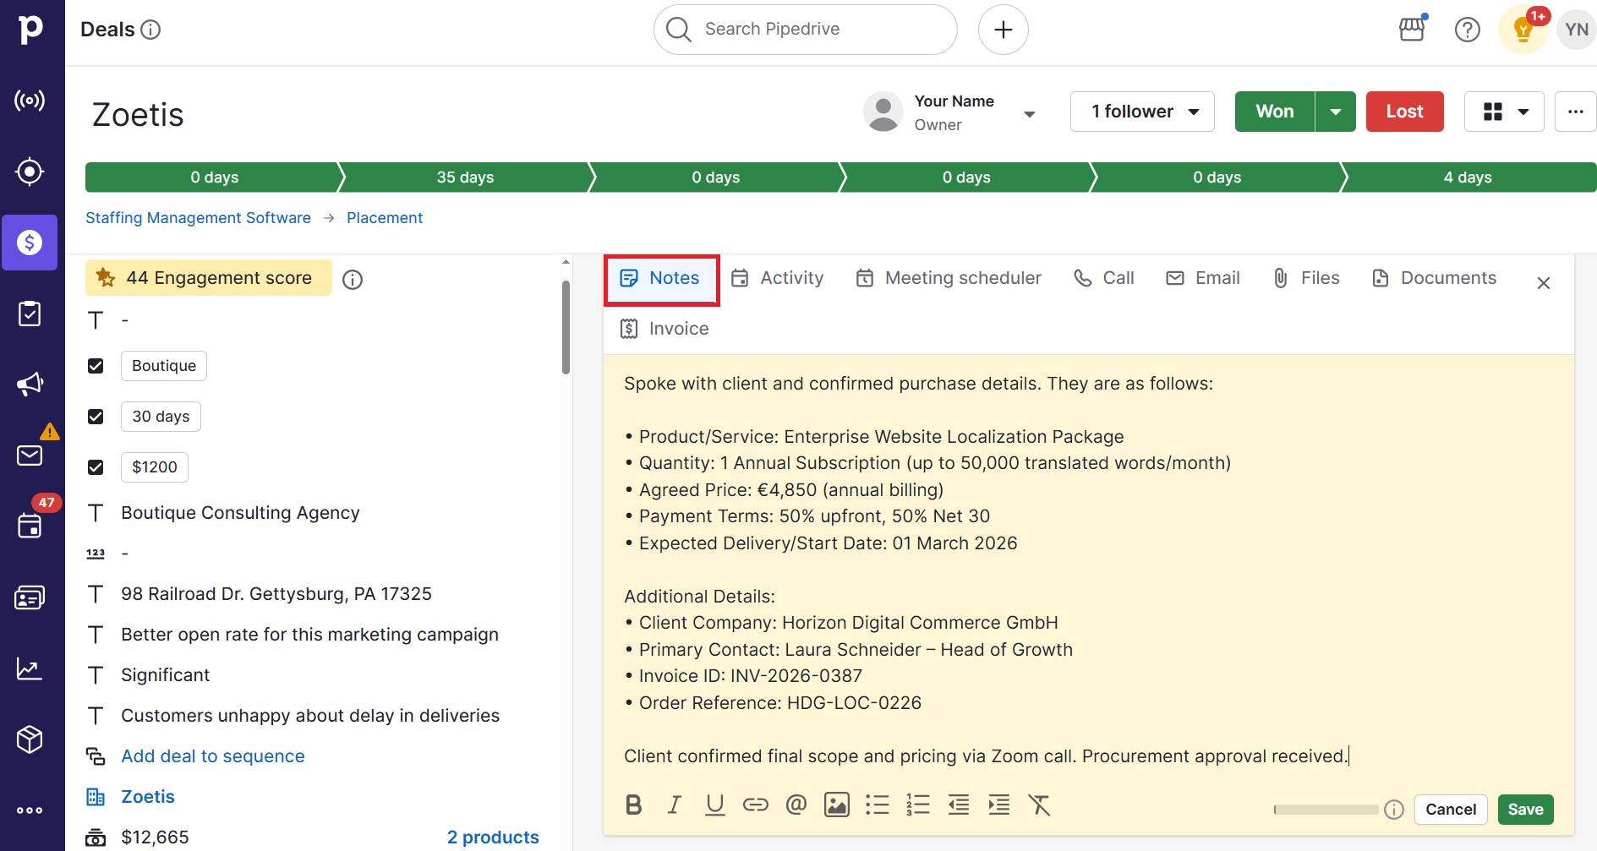
Task: Open the Placement stage link
Action: (385, 218)
